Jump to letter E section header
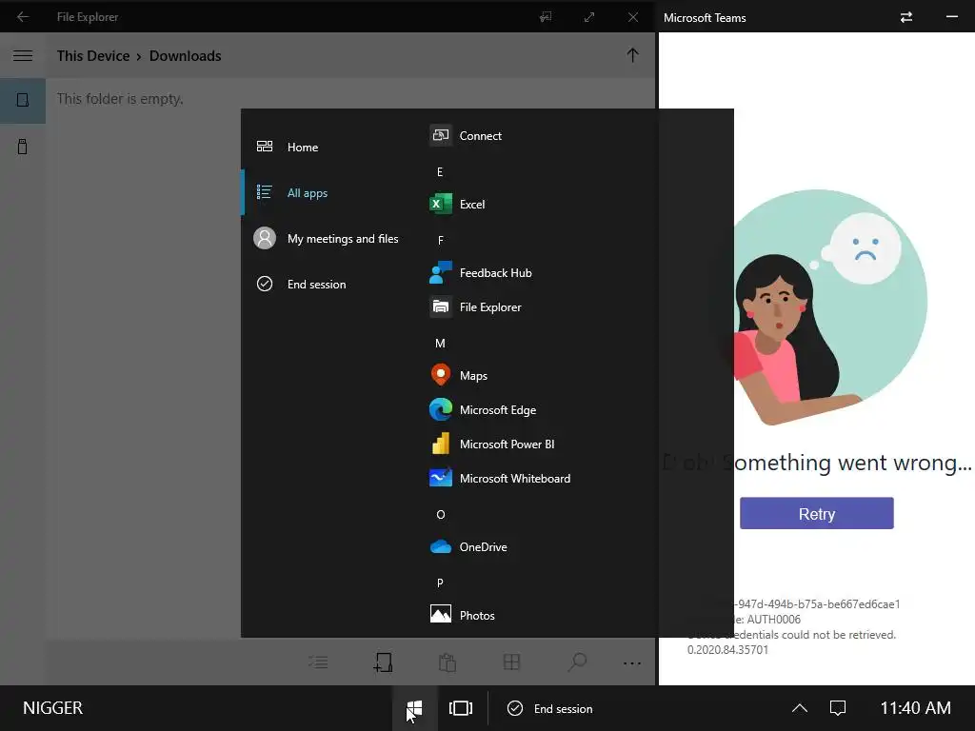The height and width of the screenshot is (731, 975). 440,172
